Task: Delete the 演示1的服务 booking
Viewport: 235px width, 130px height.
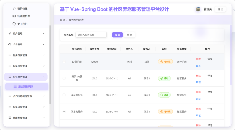Action: (x=198, y=76)
